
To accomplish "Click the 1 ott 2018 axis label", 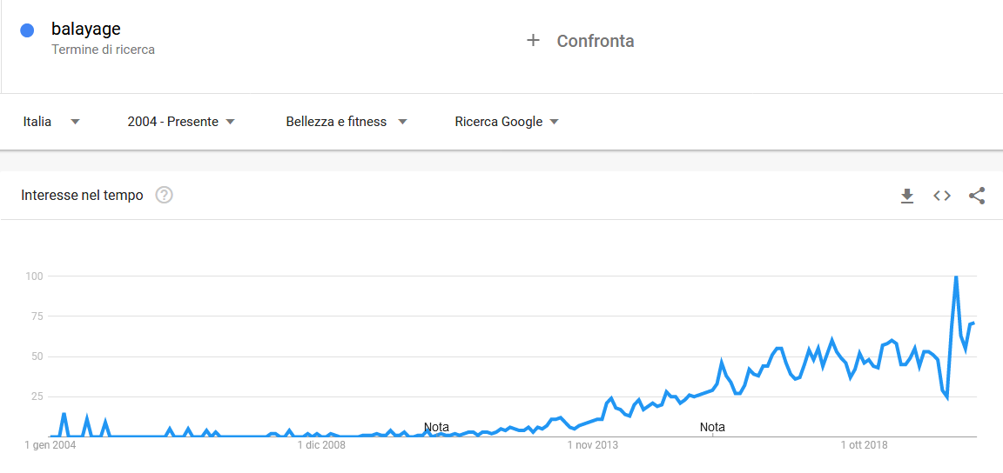I will click(x=865, y=445).
